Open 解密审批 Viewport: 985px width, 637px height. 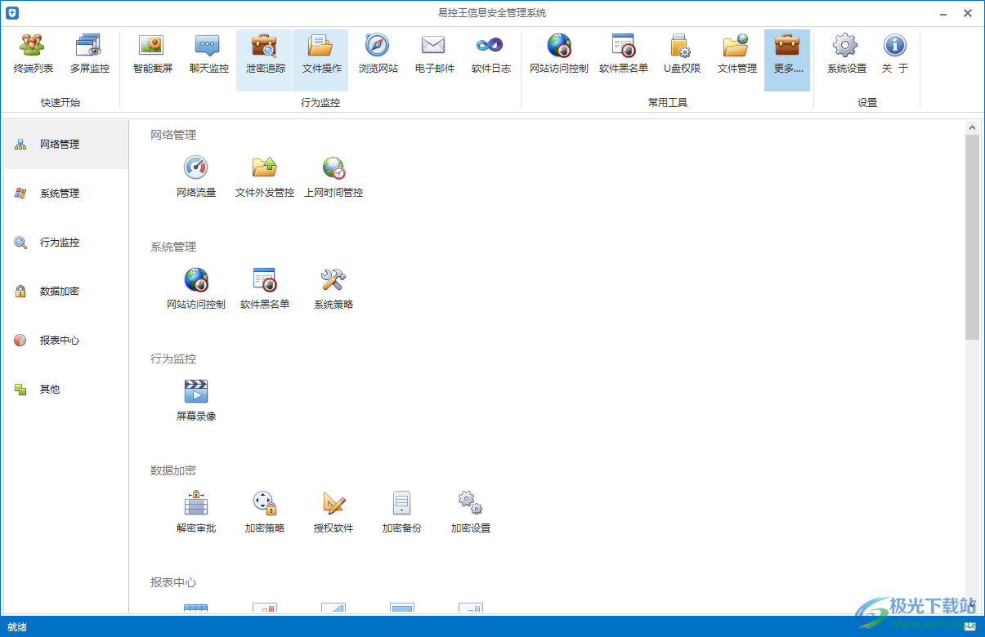(196, 512)
